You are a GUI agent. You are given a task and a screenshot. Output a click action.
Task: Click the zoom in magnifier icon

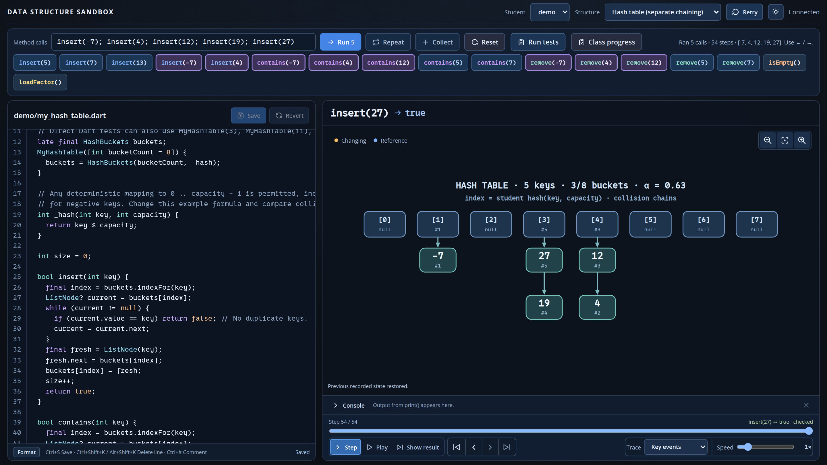click(x=802, y=140)
